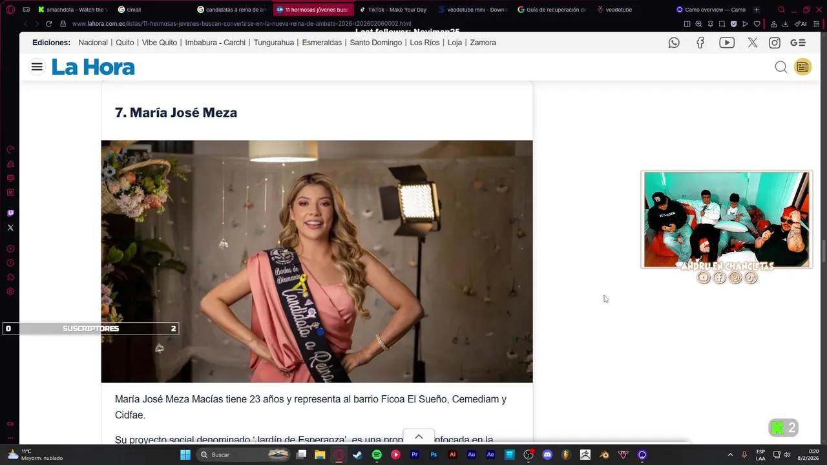Switch to candidatas a reina tab

231,10
